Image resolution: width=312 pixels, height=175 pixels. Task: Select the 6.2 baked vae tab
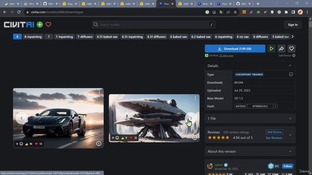[x=201, y=37]
